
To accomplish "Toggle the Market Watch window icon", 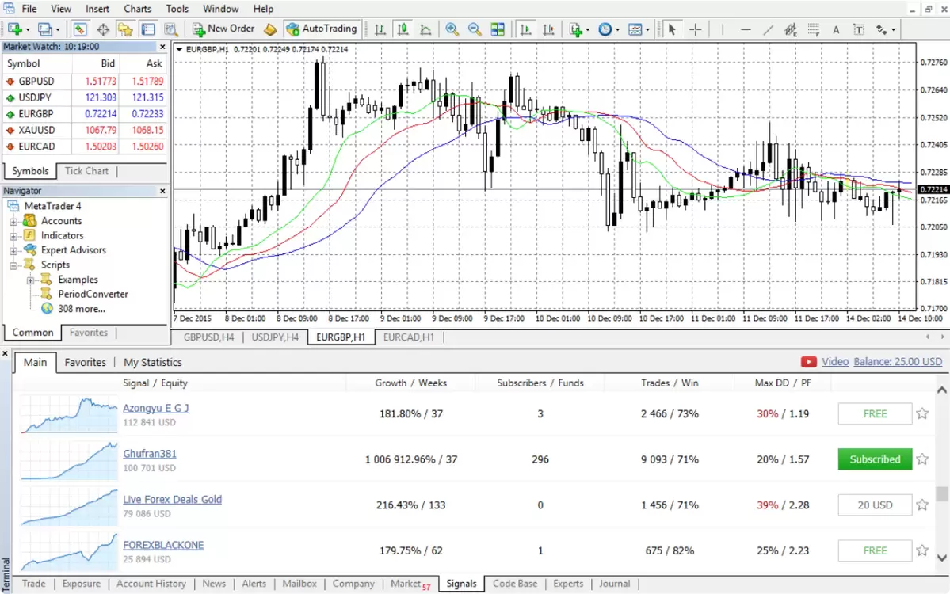I will click(79, 29).
